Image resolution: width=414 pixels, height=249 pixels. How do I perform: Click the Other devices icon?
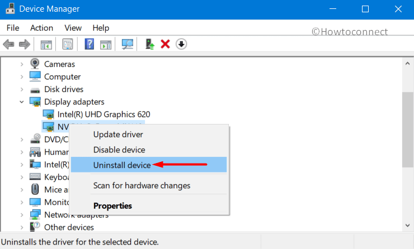point(35,227)
